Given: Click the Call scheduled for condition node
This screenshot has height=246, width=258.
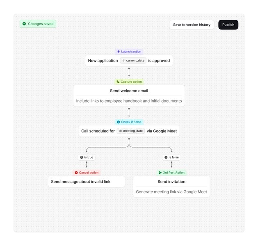Looking at the screenshot, I should pos(129,131).
